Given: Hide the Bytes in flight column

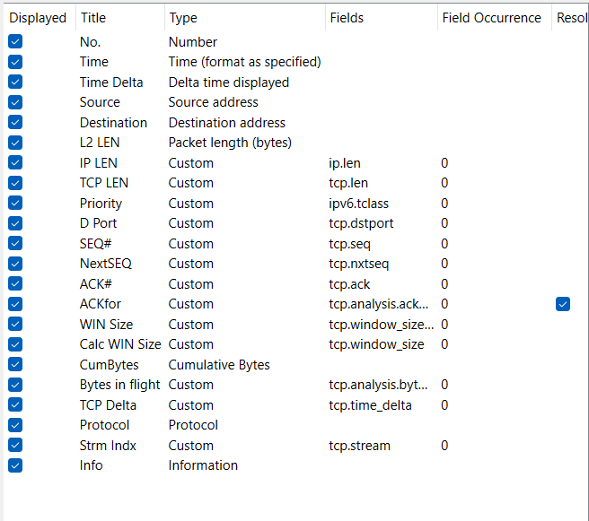Looking at the screenshot, I should point(15,385).
